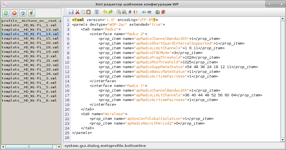
Task: Click the toolbar drag handle grip
Action: click(65, 12)
